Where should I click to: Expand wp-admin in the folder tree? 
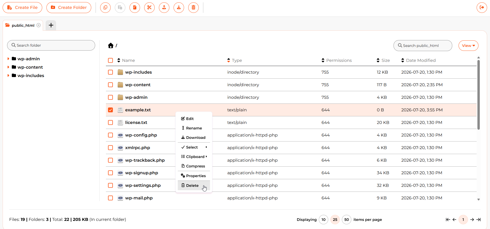[x=8, y=59]
